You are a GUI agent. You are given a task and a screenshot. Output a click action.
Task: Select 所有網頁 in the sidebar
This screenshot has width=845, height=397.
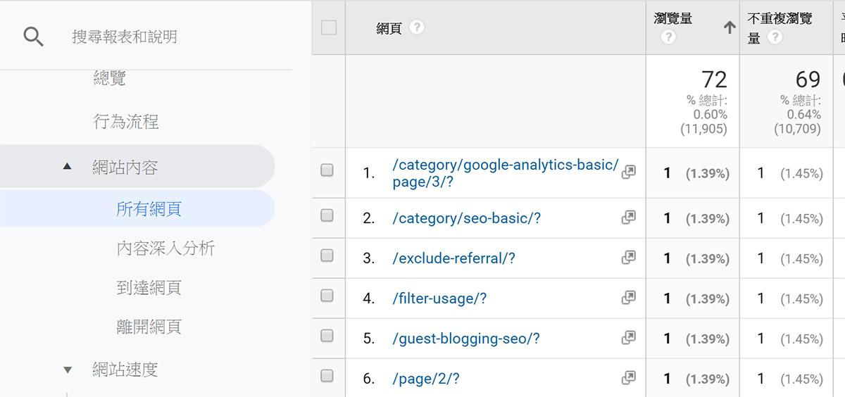click(x=149, y=208)
